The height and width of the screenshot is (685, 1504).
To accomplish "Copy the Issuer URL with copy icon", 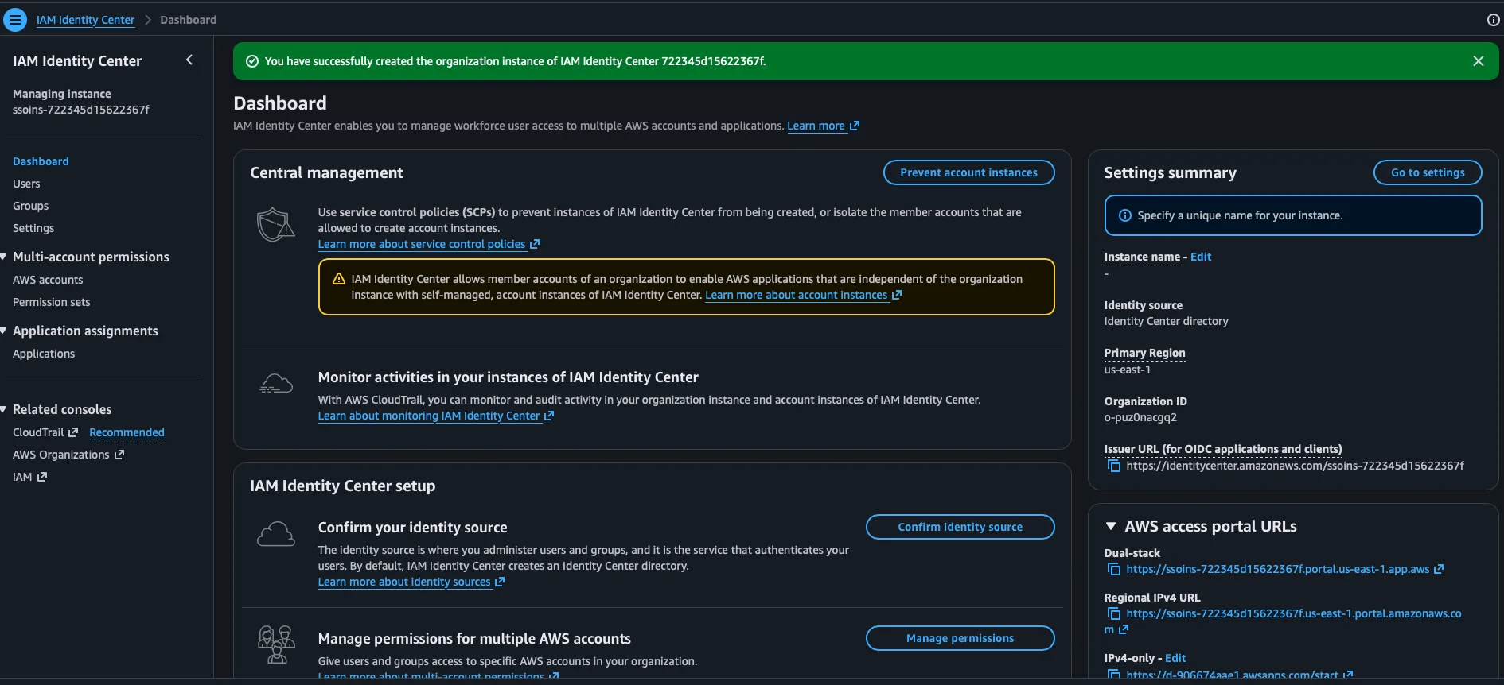I will click(1114, 466).
